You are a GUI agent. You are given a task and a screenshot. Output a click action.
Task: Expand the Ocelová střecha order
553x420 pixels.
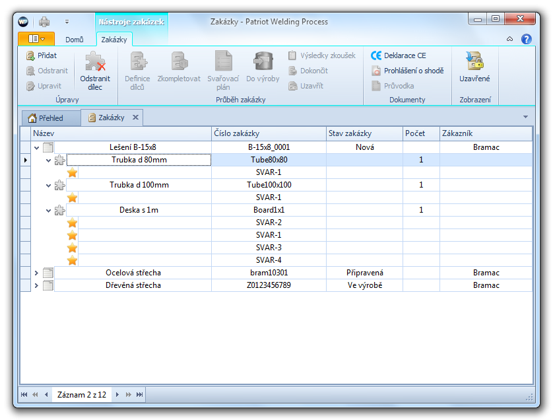click(x=36, y=273)
